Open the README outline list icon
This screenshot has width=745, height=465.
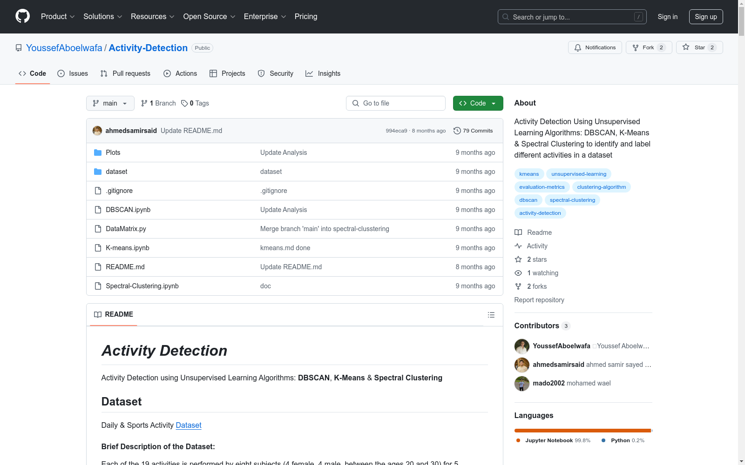click(491, 315)
